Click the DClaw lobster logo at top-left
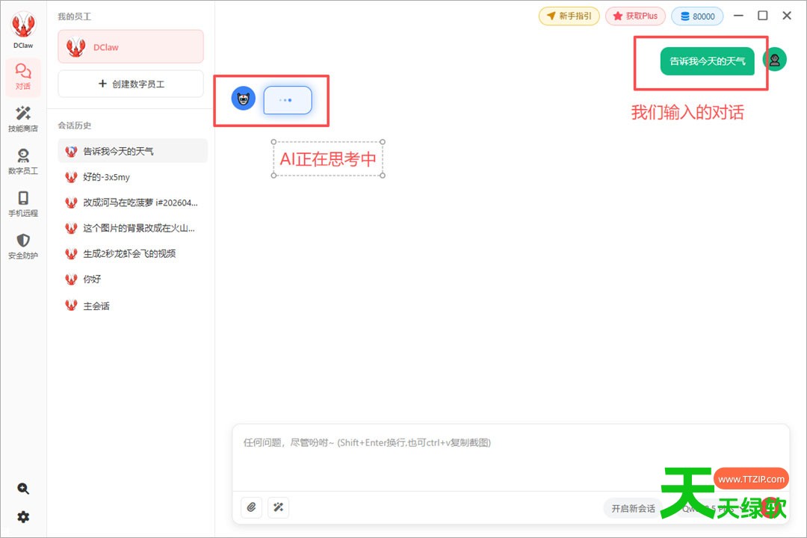Image resolution: width=807 pixels, height=538 pixels. [23, 25]
